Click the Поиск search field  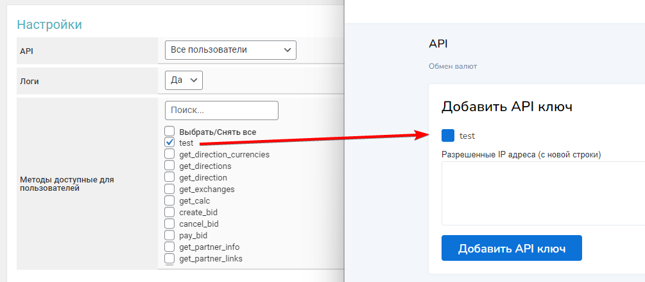pos(221,110)
